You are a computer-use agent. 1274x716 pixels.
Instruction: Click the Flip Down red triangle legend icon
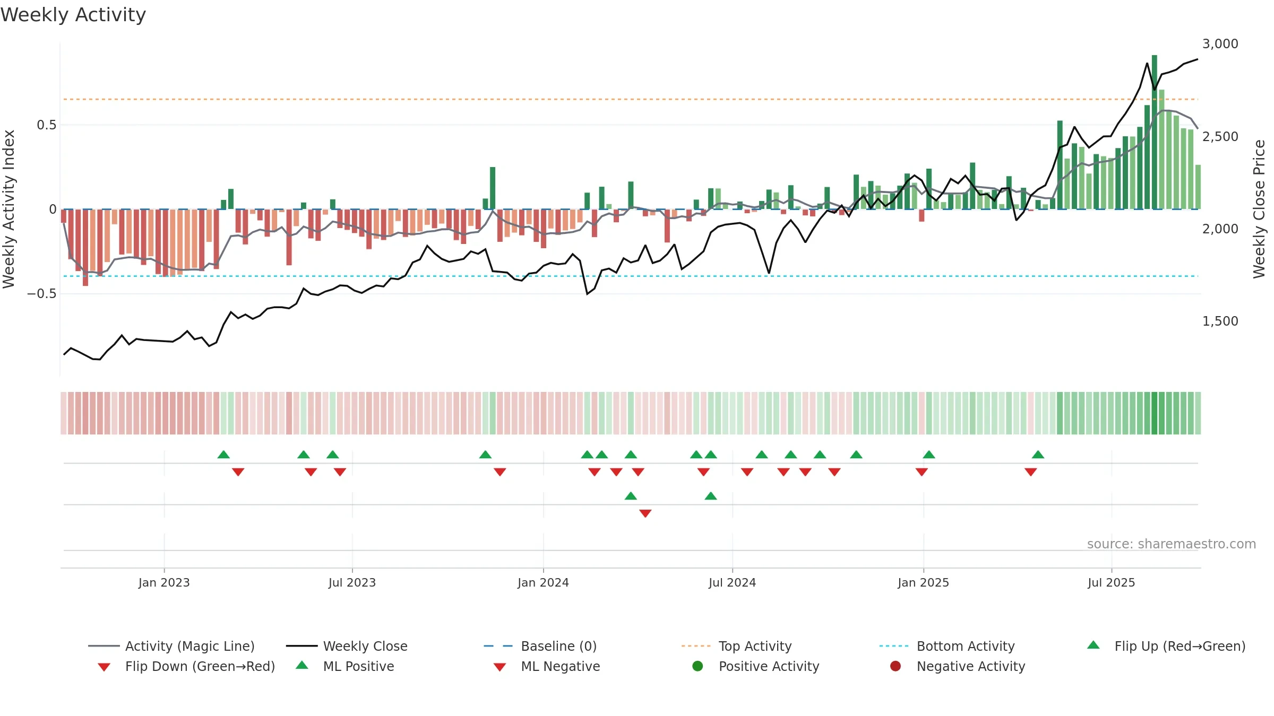[x=104, y=667]
